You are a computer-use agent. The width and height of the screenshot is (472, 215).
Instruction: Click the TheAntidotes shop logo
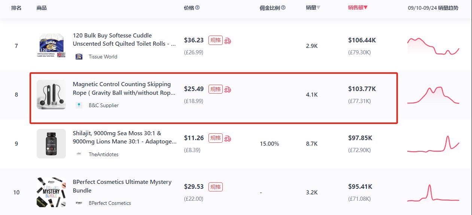(79, 154)
